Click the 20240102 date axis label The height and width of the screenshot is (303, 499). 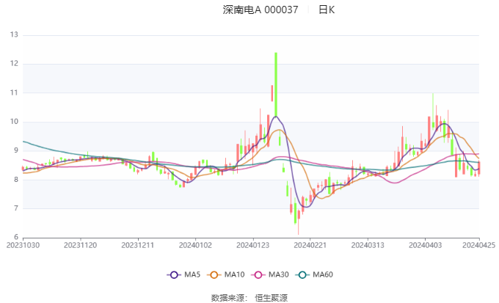[x=195, y=245]
